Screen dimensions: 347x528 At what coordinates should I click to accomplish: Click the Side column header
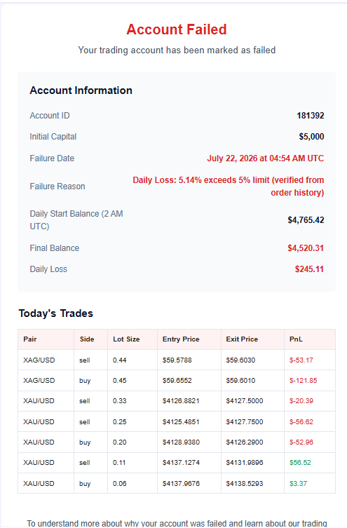coord(87,339)
